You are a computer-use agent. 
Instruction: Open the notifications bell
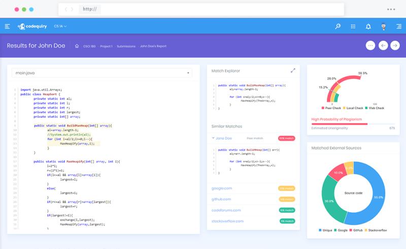tap(368, 26)
